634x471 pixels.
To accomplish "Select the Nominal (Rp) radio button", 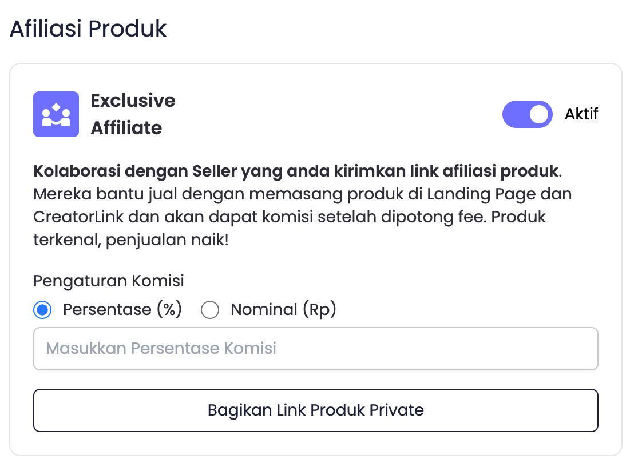I will tap(210, 310).
